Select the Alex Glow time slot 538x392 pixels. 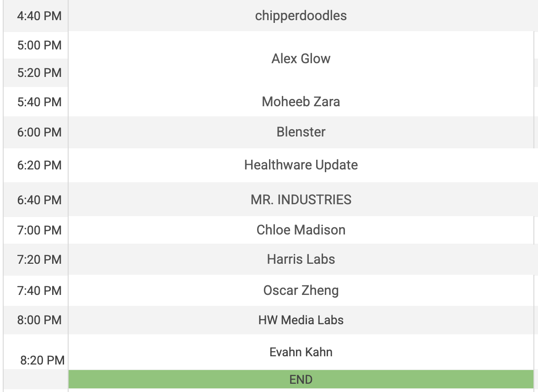click(x=301, y=59)
